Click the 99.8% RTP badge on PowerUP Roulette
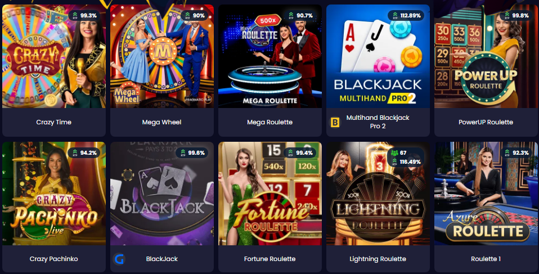Screen dimensions: 539x274 [516, 15]
